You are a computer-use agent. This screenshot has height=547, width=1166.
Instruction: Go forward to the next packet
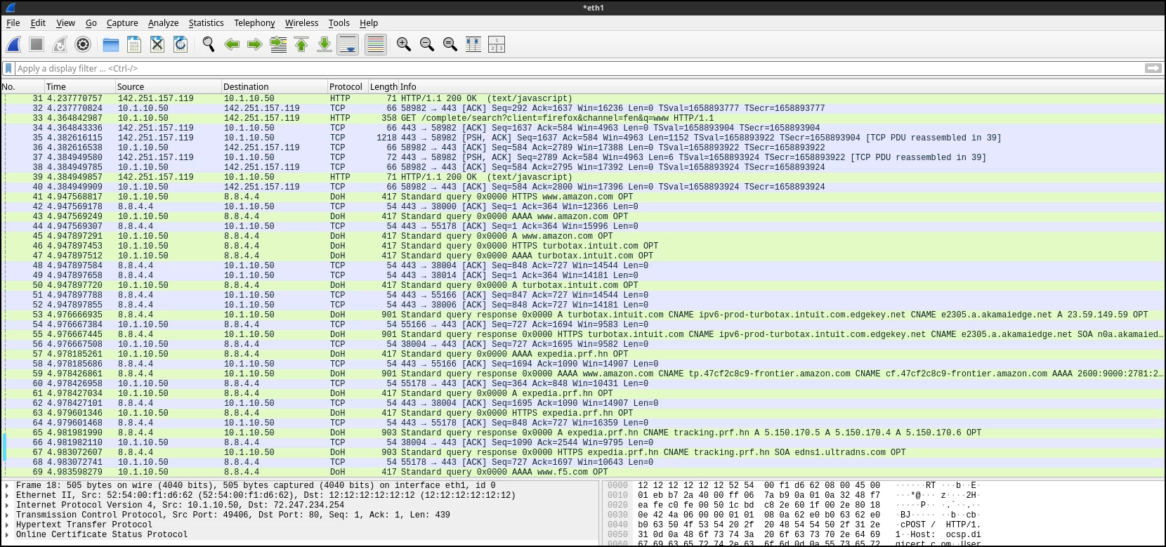(255, 44)
